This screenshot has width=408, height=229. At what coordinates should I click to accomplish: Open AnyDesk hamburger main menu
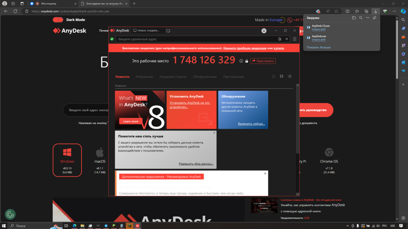(x=295, y=39)
